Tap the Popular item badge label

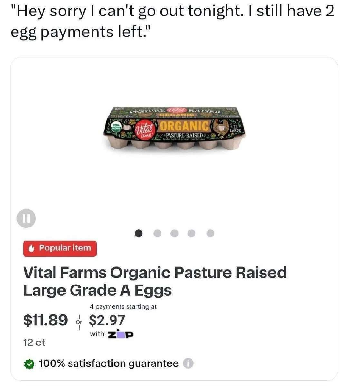coord(65,248)
